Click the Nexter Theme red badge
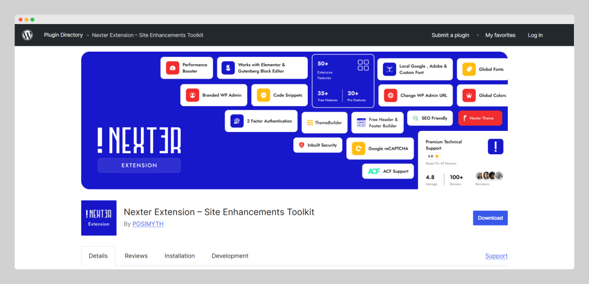Viewport: 589px width, 284px height. pos(480,118)
